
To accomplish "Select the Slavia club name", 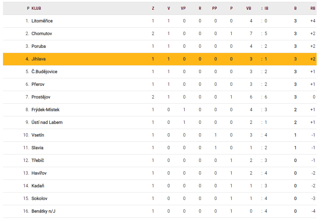I will tap(37, 148).
